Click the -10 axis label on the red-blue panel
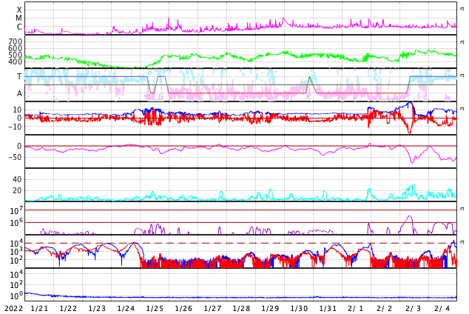Viewport: 469px width, 314px height. tap(14, 127)
